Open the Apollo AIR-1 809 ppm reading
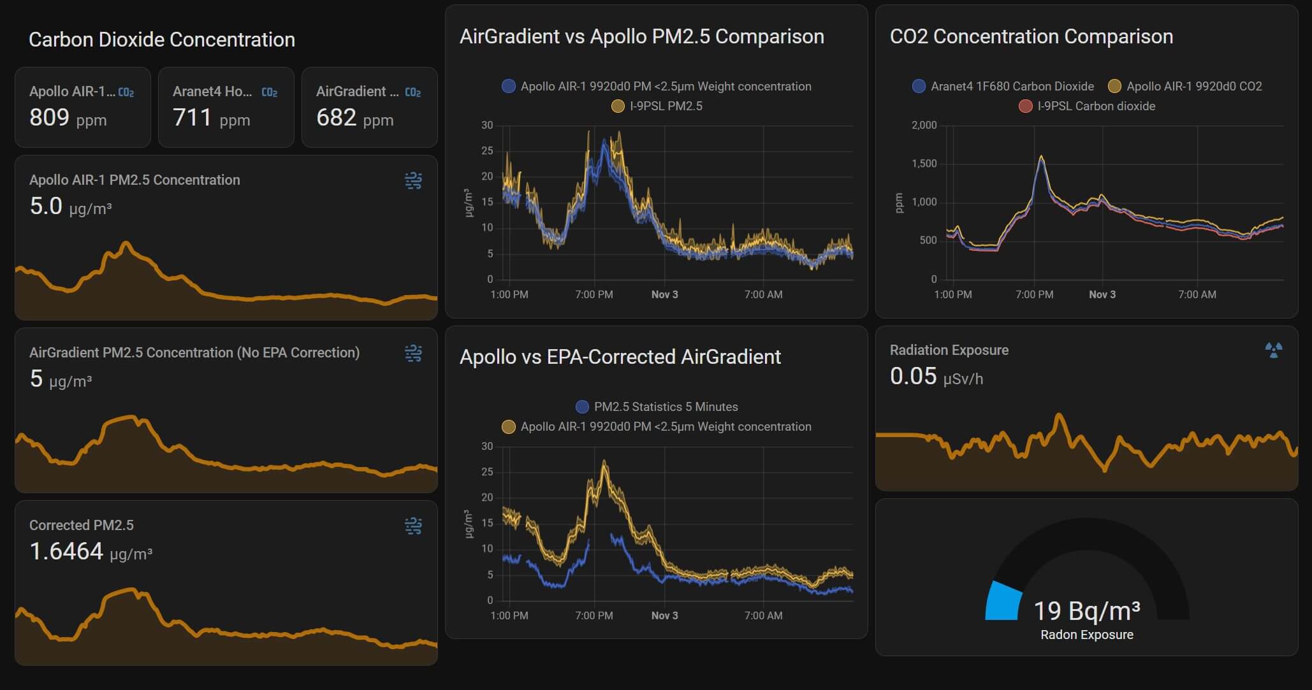 coord(83,107)
